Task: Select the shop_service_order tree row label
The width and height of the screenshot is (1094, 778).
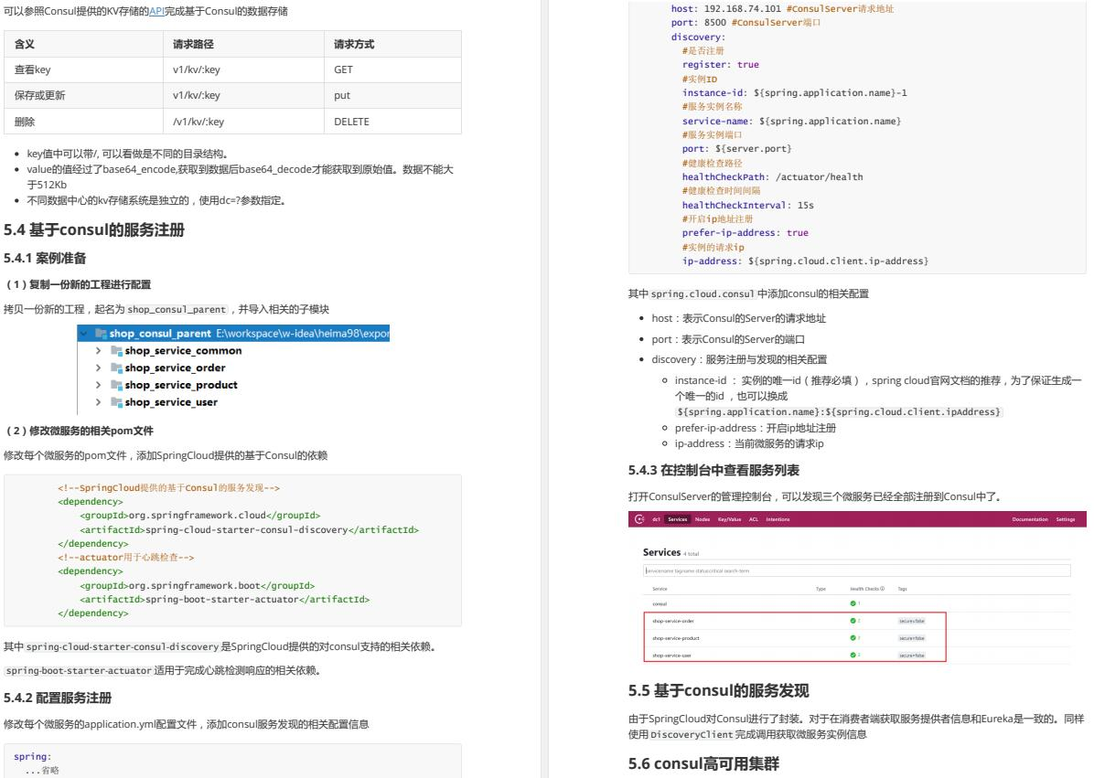Action: click(x=175, y=368)
